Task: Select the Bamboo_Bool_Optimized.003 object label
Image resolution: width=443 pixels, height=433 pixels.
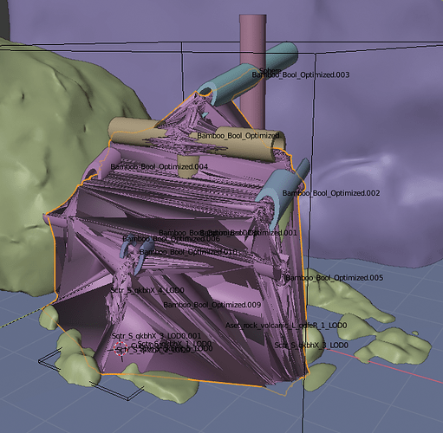Action: pyautogui.click(x=301, y=75)
